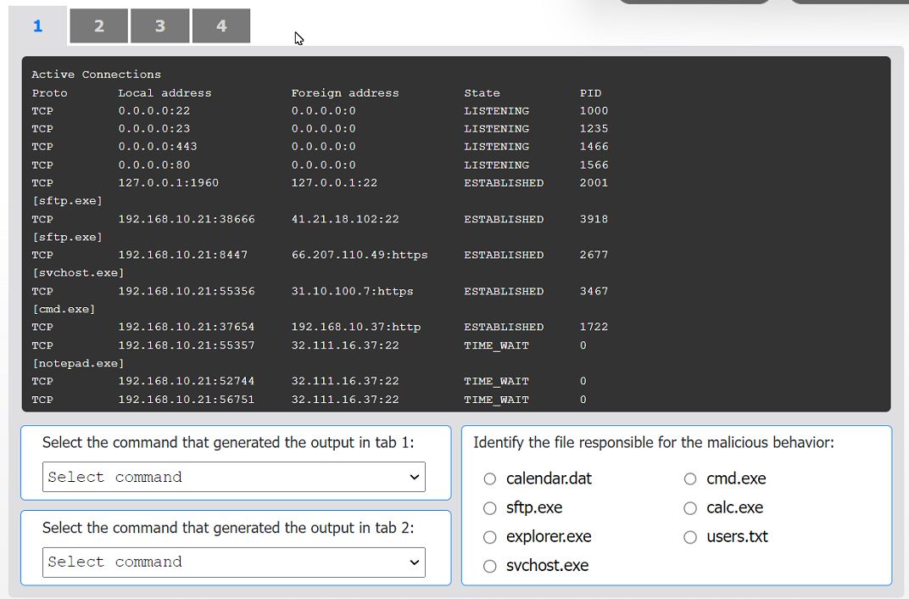
Task: Click local address 192.168.10.21:56751
Action: [x=187, y=400]
